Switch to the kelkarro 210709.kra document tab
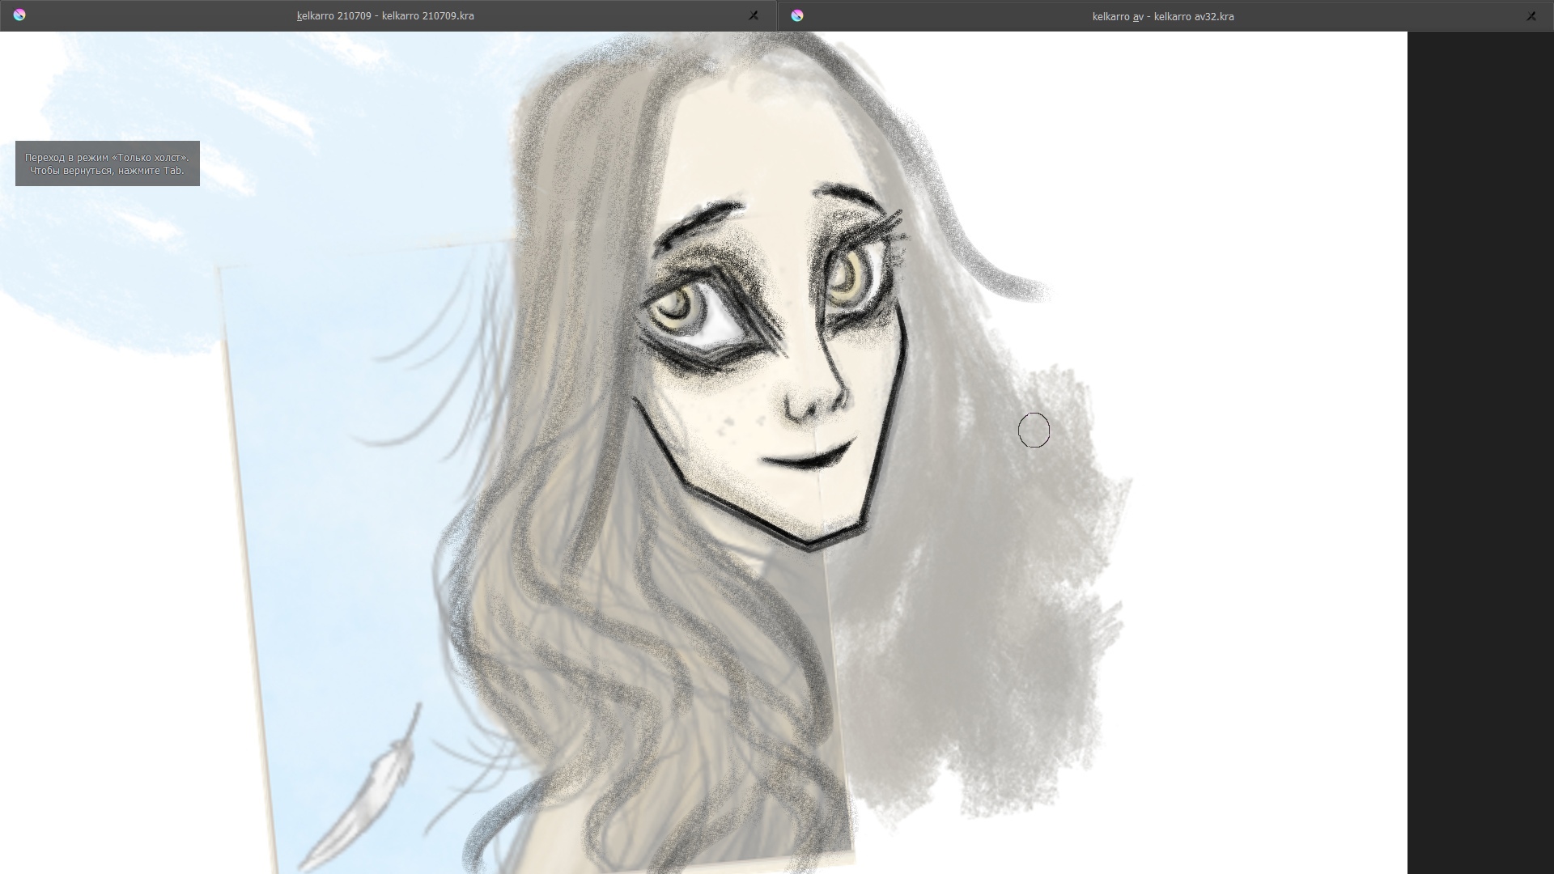Image resolution: width=1554 pixels, height=874 pixels. pyautogui.click(x=385, y=16)
